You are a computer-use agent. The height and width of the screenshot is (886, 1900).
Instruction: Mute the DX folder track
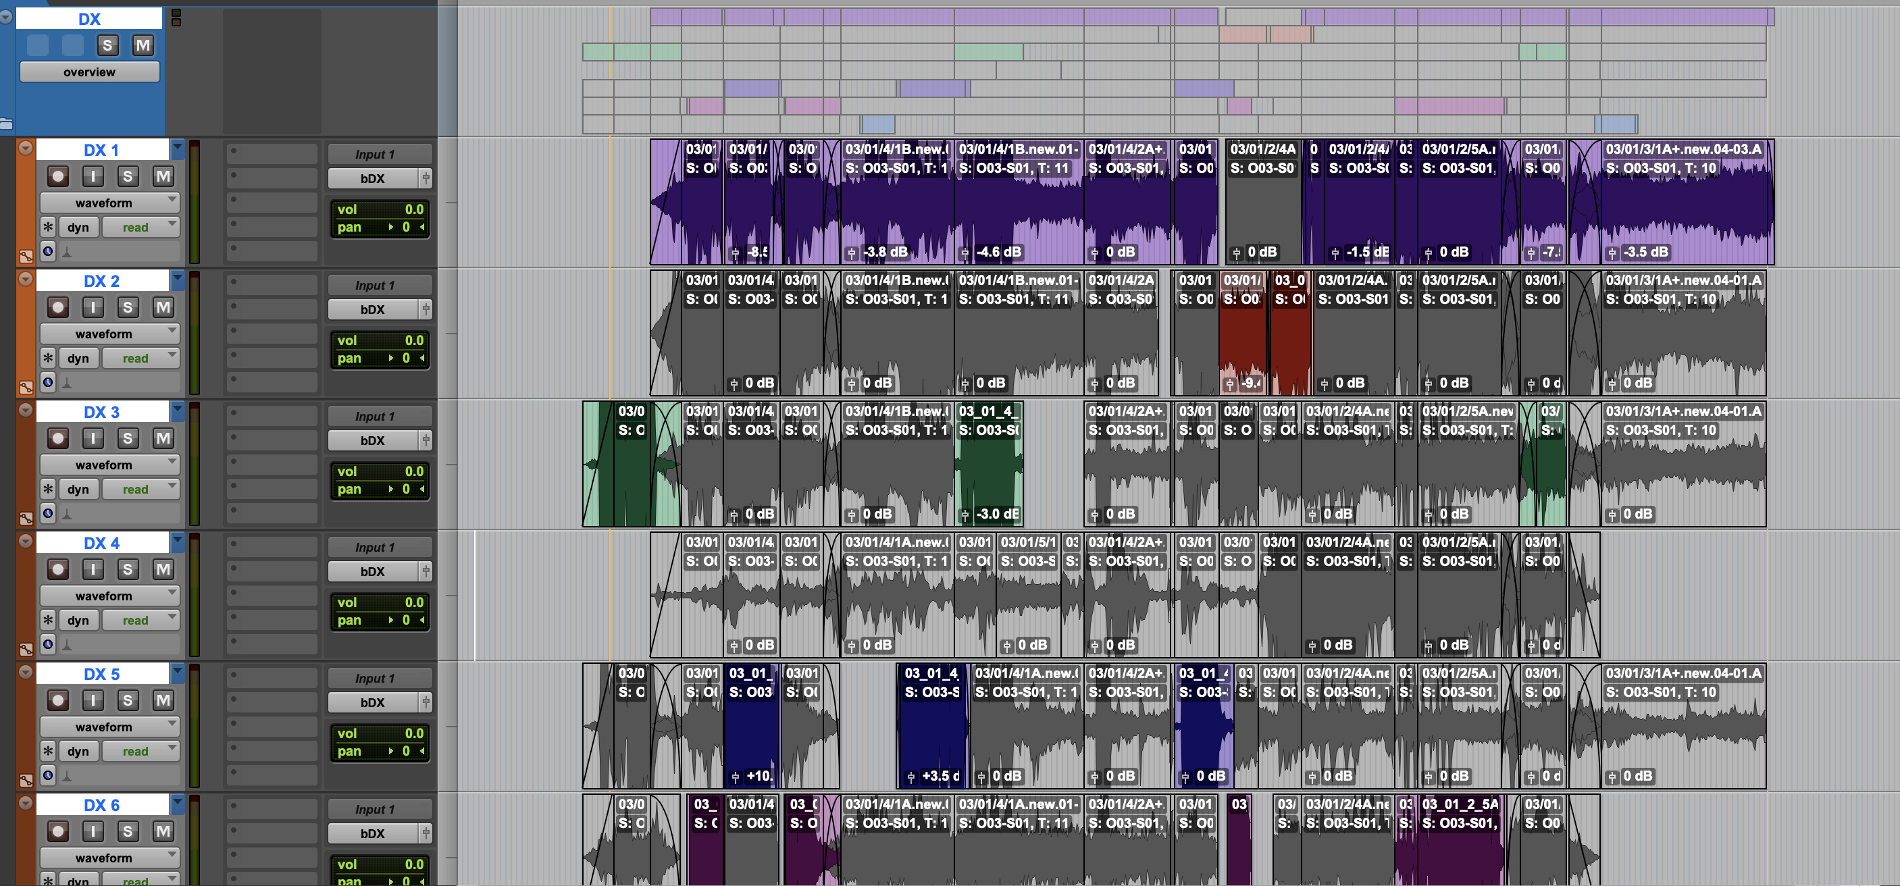tap(143, 46)
